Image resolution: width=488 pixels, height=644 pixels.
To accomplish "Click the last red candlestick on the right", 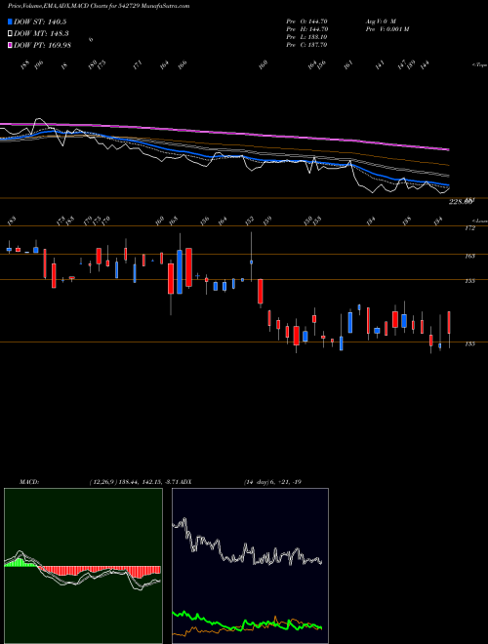I will coord(449,322).
